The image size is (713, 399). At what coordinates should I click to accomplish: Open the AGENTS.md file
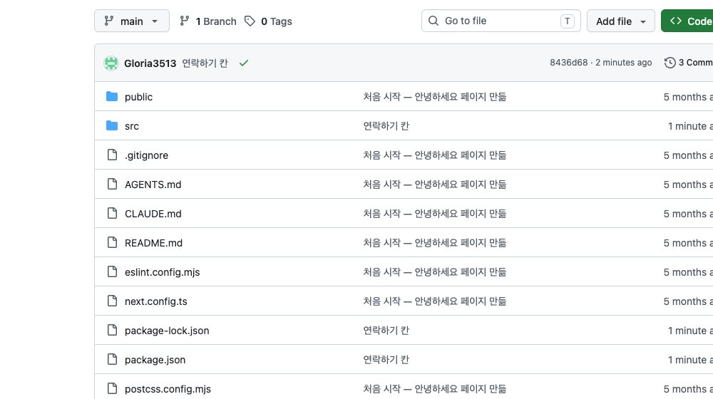tap(153, 185)
